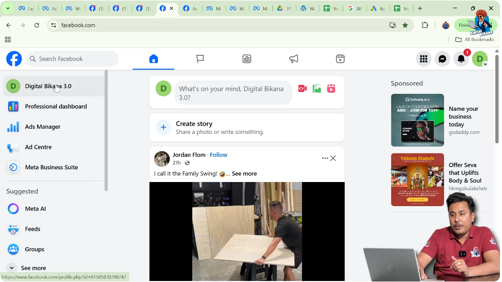The width and height of the screenshot is (502, 282).
Task: Open the All Bookmarks folder
Action: (x=475, y=39)
